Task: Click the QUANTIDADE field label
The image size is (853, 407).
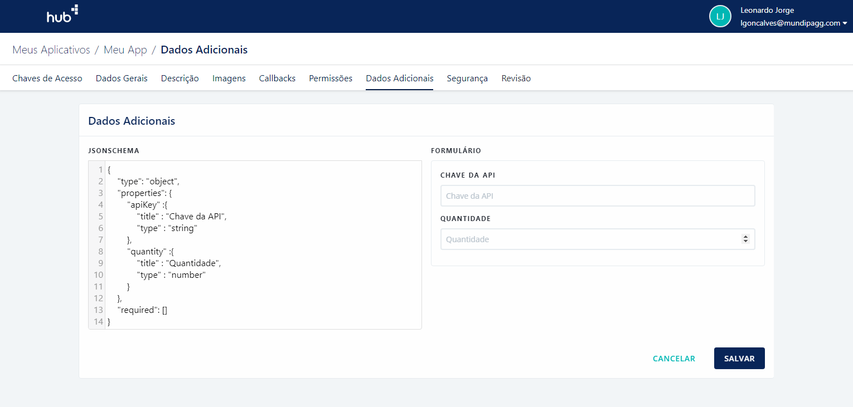Action: (x=466, y=219)
